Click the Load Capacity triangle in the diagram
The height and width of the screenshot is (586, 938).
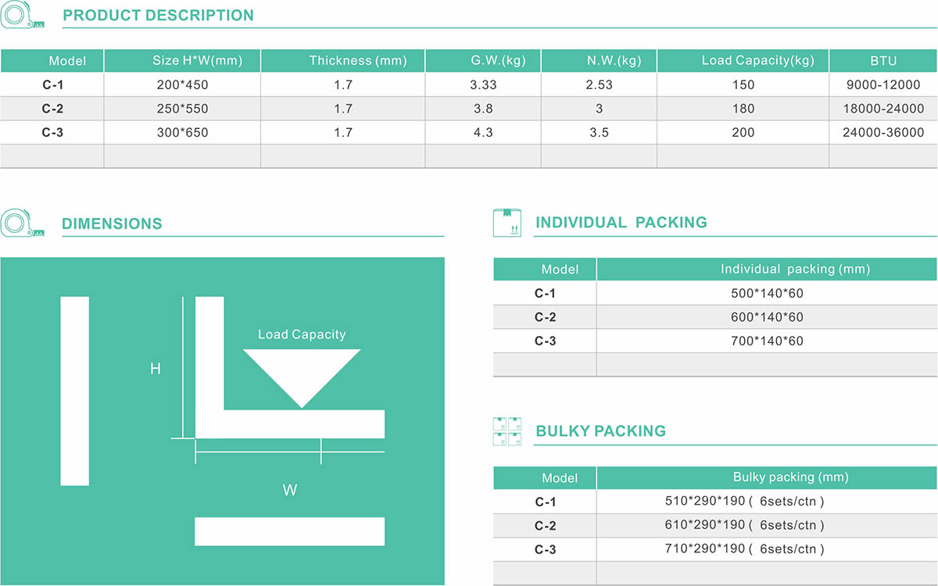[302, 378]
